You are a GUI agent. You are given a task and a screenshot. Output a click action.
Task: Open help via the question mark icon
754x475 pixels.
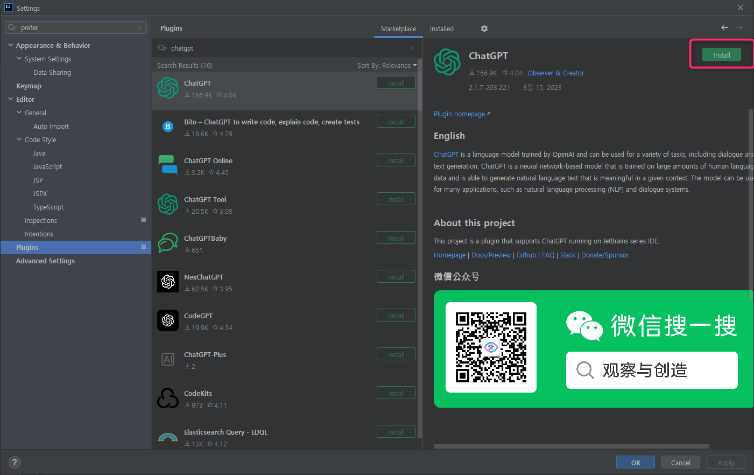point(14,462)
